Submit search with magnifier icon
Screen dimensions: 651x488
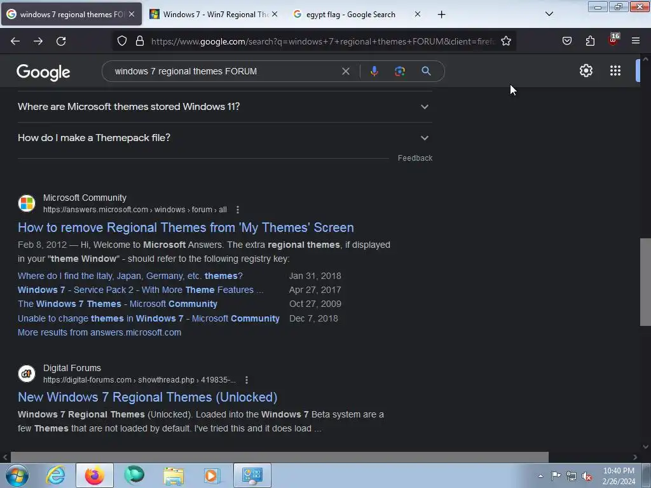pos(426,71)
